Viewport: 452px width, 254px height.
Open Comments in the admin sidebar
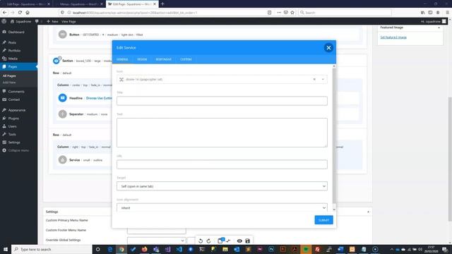click(x=16, y=92)
